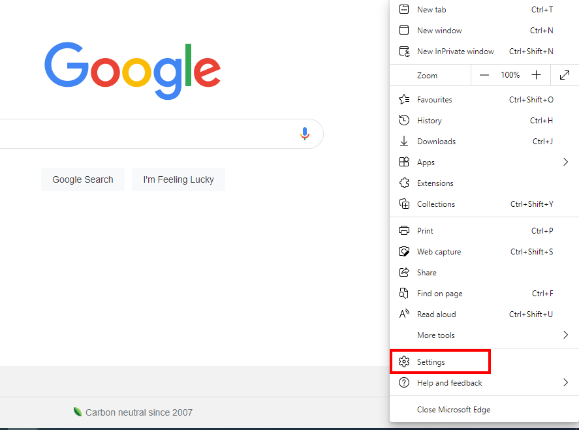Select the Downloads menu label
The width and height of the screenshot is (579, 430).
coord(436,142)
